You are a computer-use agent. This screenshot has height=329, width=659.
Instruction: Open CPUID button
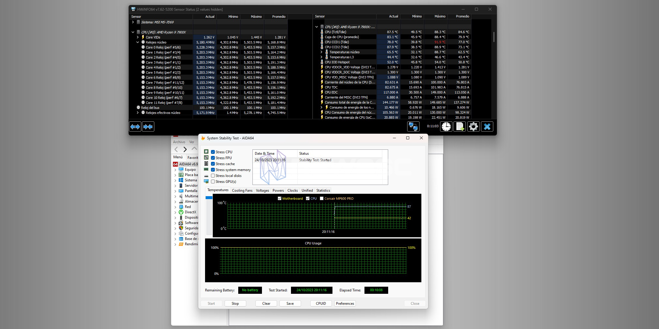pyautogui.click(x=321, y=304)
